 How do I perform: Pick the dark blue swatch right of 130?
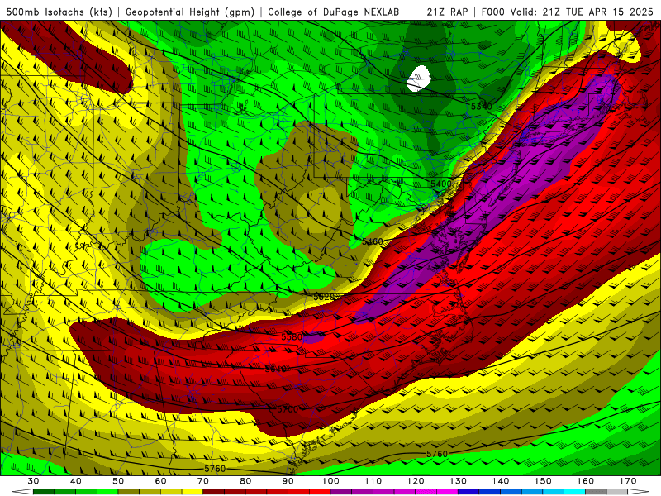tap(468, 492)
